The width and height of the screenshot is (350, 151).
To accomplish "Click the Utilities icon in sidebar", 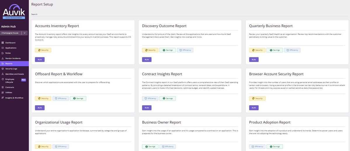I will tap(3, 93).
